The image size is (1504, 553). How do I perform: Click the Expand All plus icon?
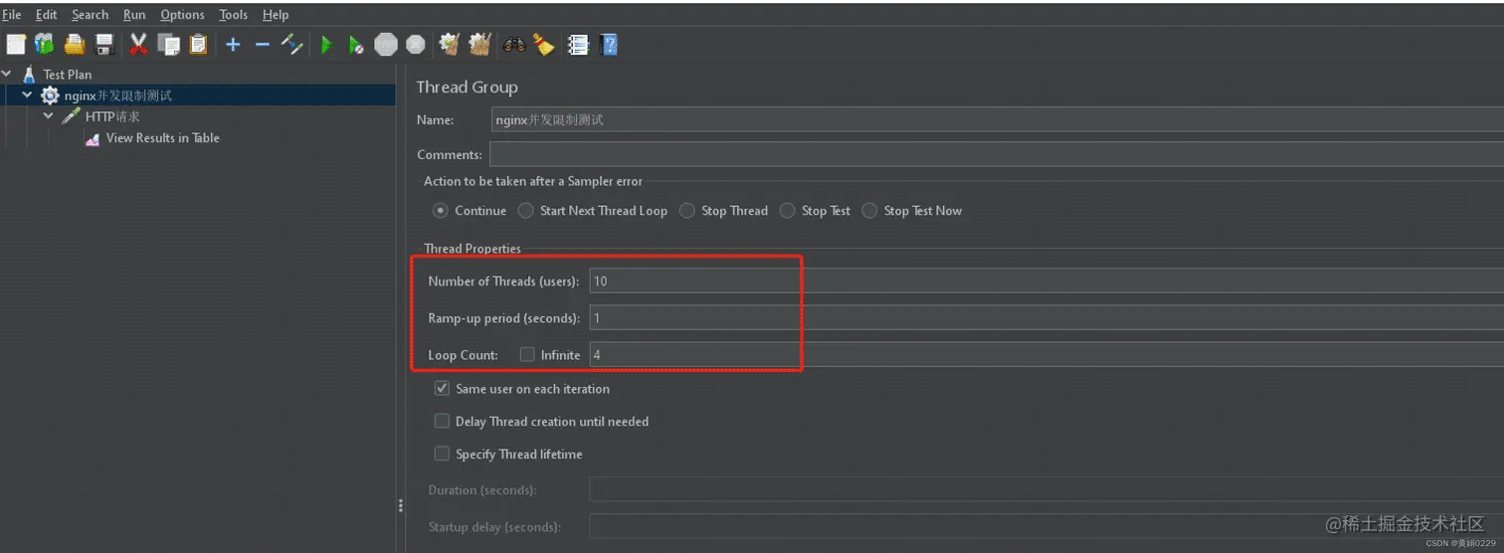233,45
